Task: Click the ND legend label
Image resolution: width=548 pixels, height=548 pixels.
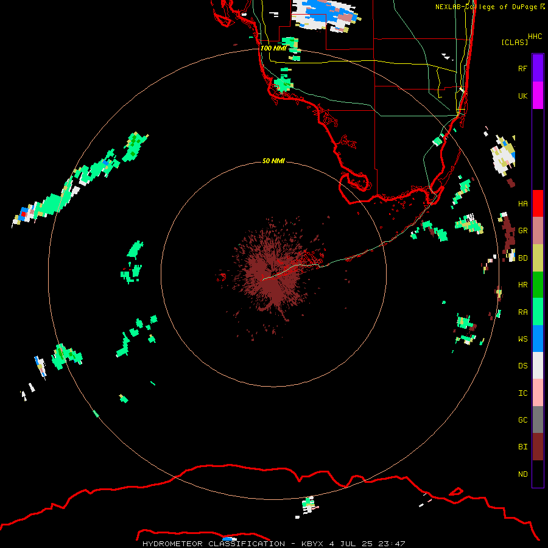Action: click(523, 474)
